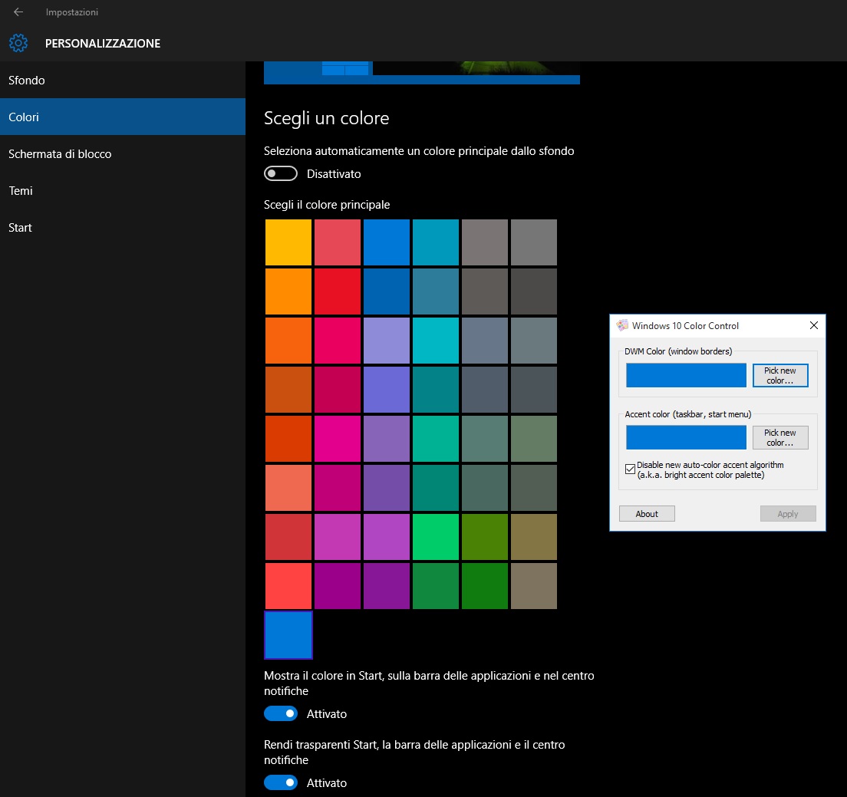Click the Personalizzazione gear icon
The image size is (847, 797).
(x=18, y=43)
